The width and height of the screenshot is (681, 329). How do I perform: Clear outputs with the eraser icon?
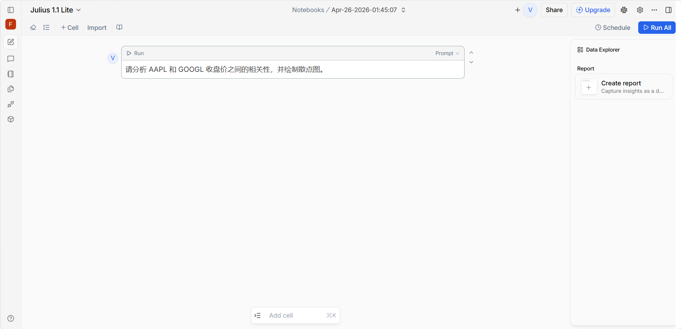pos(33,27)
